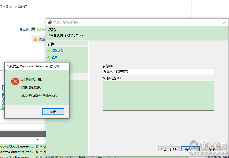Click 错误: 参数错误。 text
229x158 pixels.
point(31,88)
